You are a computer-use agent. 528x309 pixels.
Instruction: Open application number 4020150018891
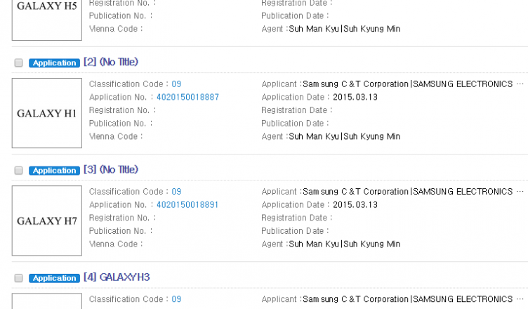click(187, 204)
